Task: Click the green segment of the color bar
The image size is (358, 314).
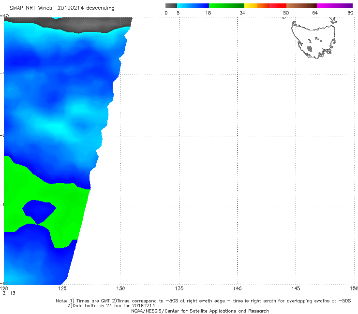Action: (226, 6)
